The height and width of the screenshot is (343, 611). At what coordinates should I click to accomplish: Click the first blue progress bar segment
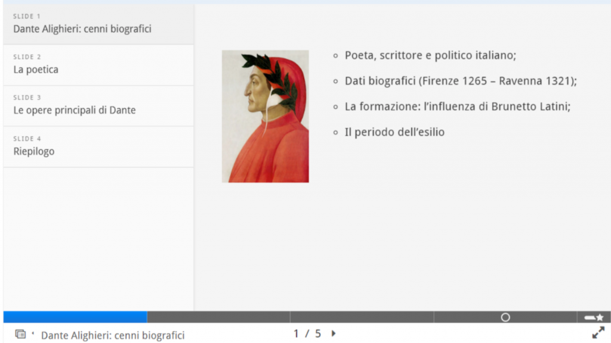(x=75, y=317)
